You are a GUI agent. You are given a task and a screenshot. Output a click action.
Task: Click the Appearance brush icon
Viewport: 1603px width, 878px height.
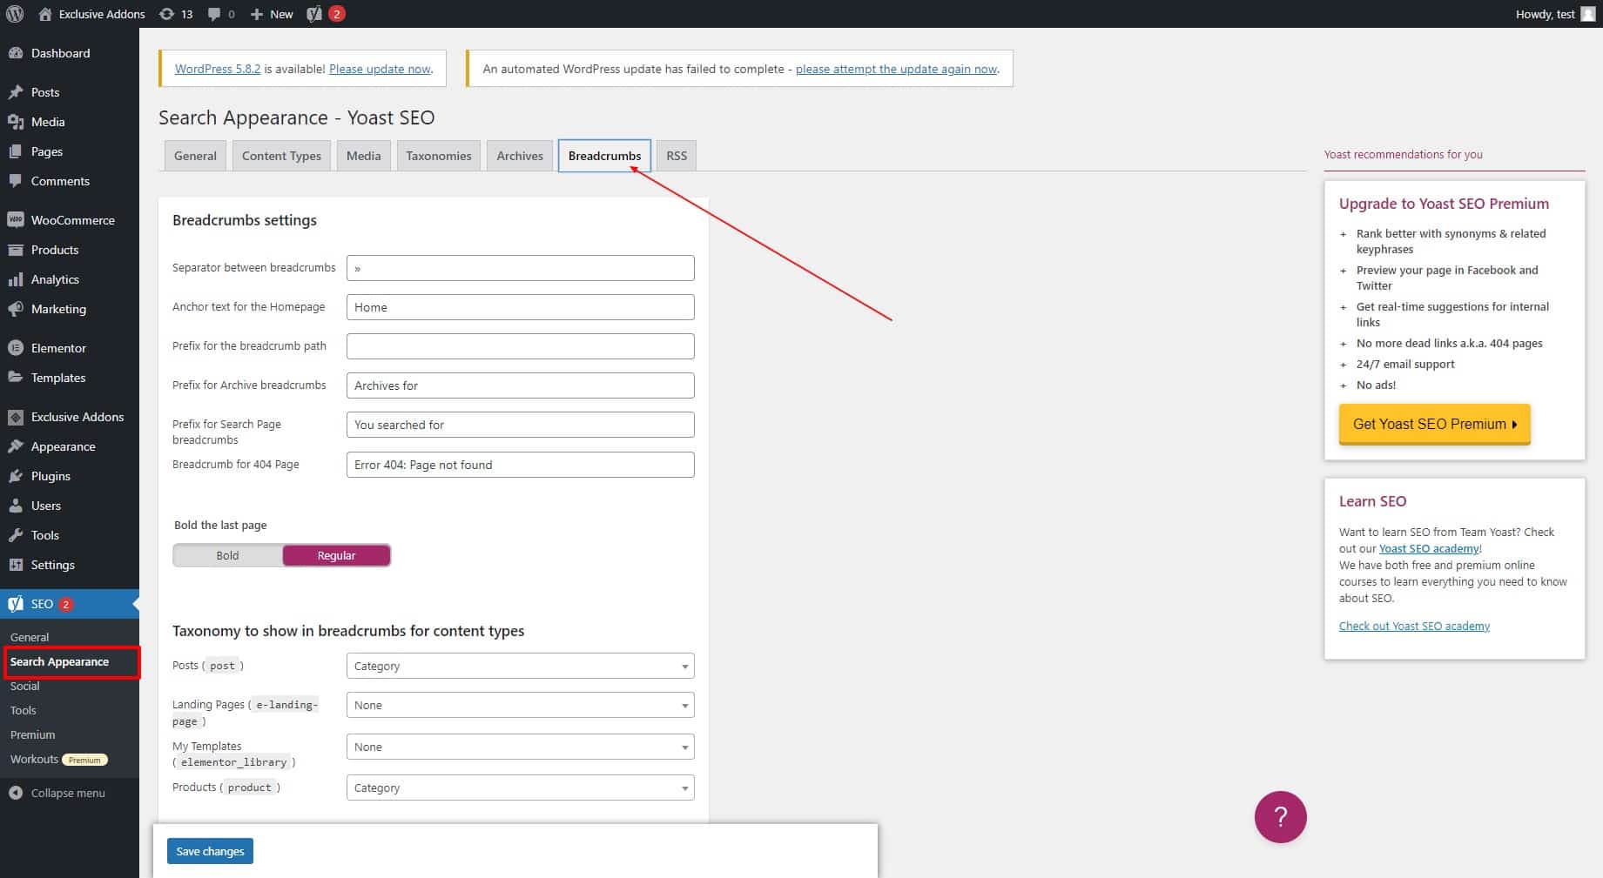click(16, 446)
